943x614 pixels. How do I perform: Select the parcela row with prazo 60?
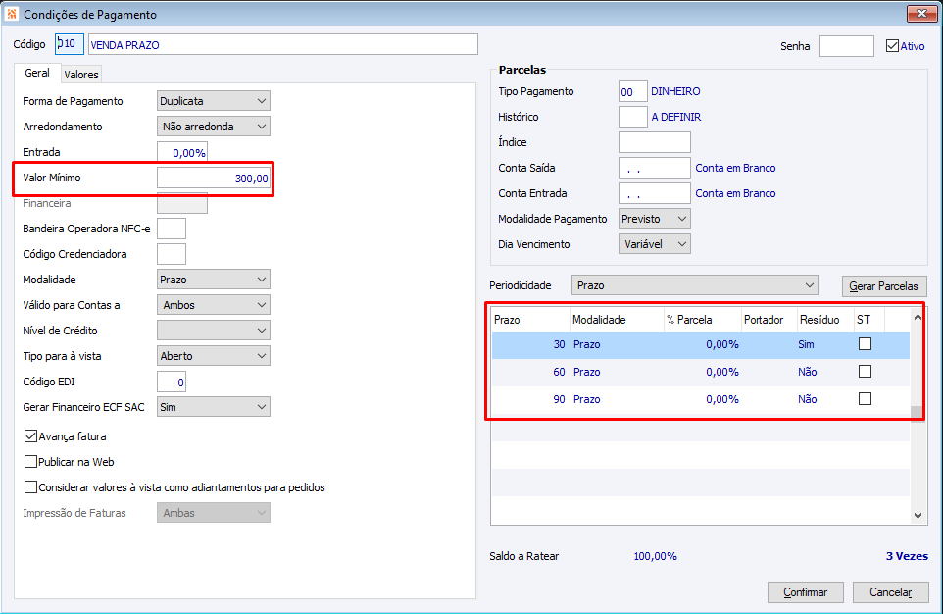[701, 372]
